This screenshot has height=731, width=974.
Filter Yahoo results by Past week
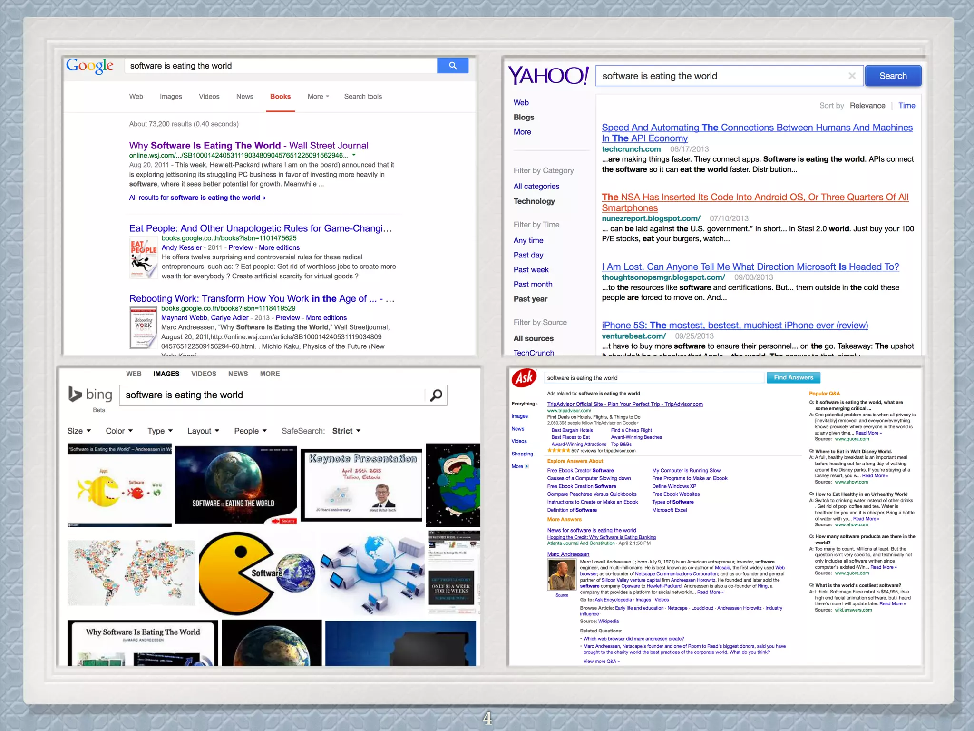pos(531,270)
